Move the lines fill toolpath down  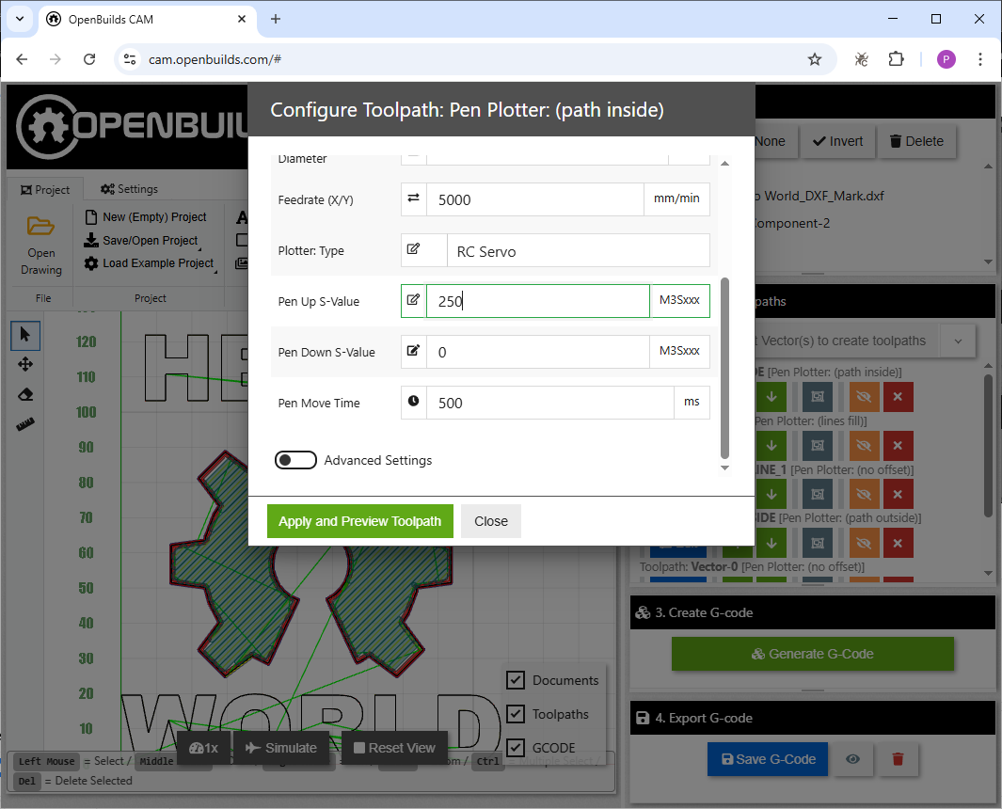point(771,445)
